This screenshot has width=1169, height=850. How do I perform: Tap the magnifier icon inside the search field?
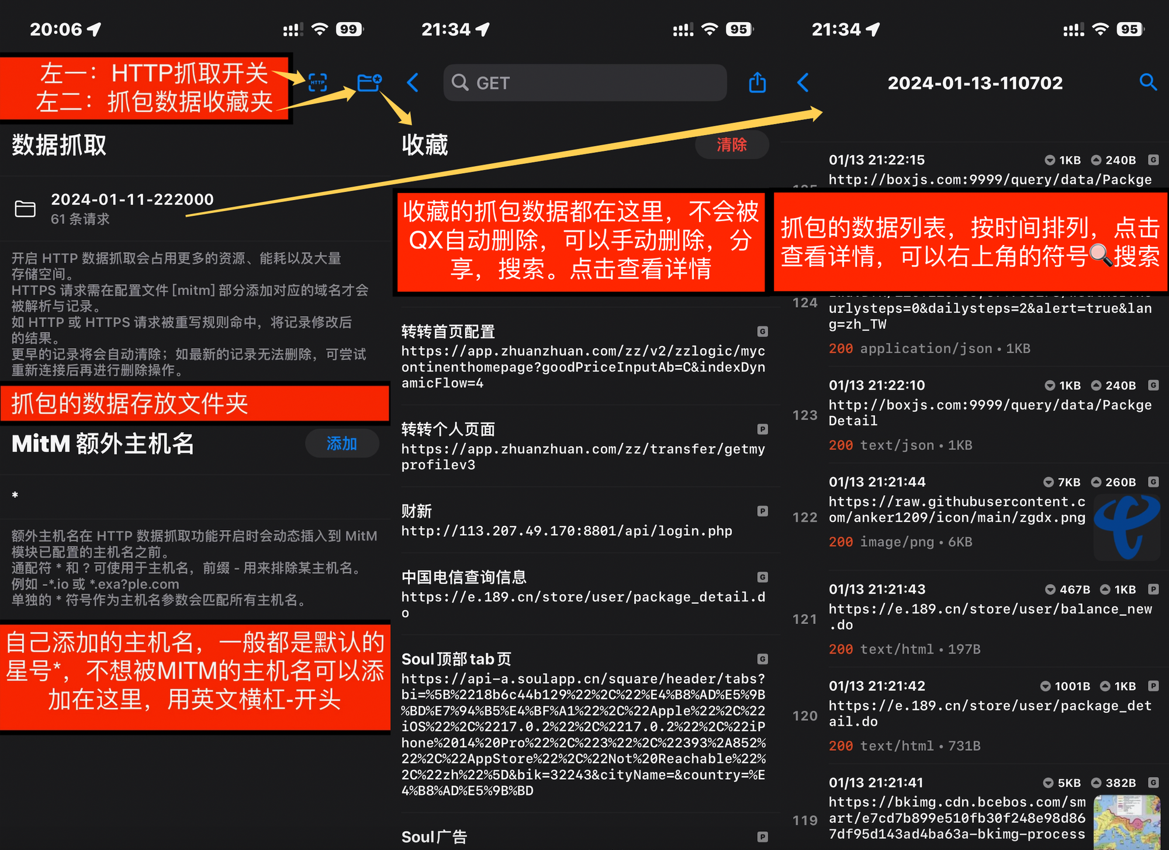(x=460, y=82)
